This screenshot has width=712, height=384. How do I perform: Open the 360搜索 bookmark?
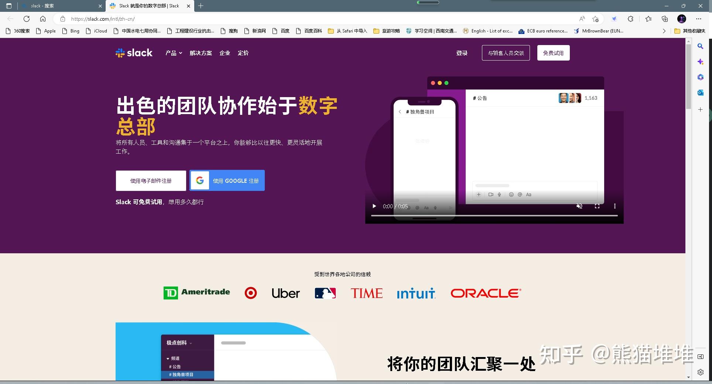click(x=18, y=31)
